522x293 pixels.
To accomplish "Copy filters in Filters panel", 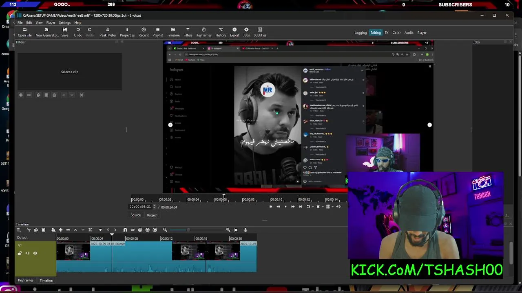I will coord(38,95).
